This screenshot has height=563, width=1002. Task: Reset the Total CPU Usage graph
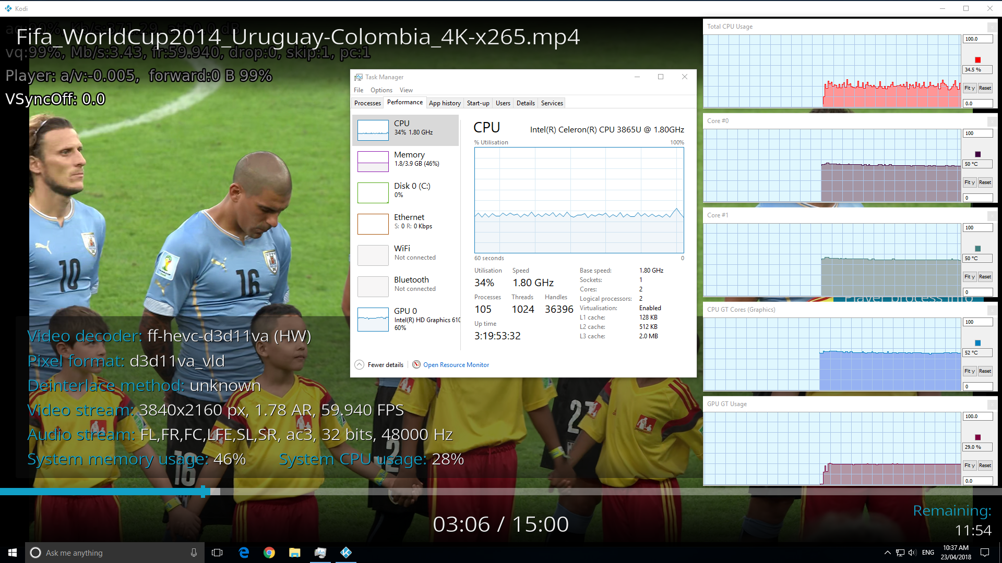pyautogui.click(x=985, y=88)
